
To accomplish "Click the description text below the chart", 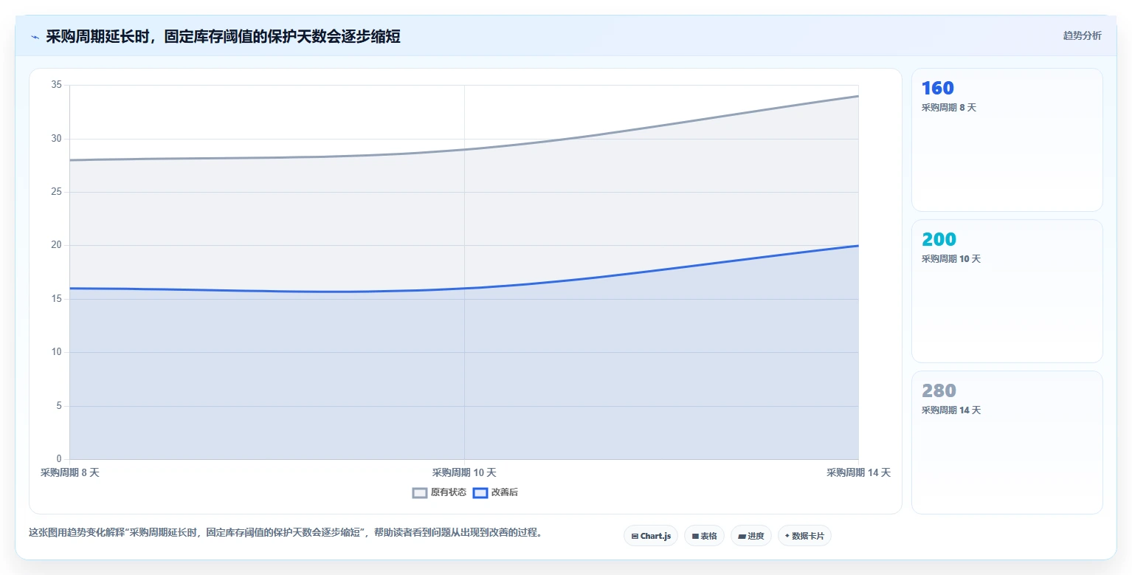I will 286,532.
